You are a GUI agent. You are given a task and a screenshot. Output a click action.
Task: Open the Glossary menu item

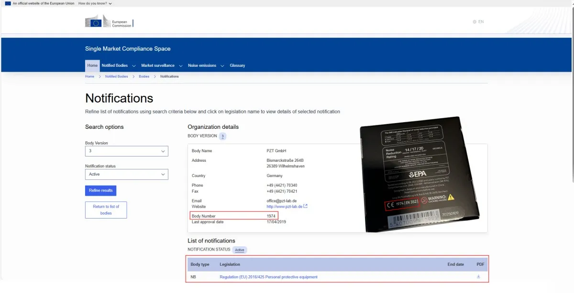coord(237,65)
